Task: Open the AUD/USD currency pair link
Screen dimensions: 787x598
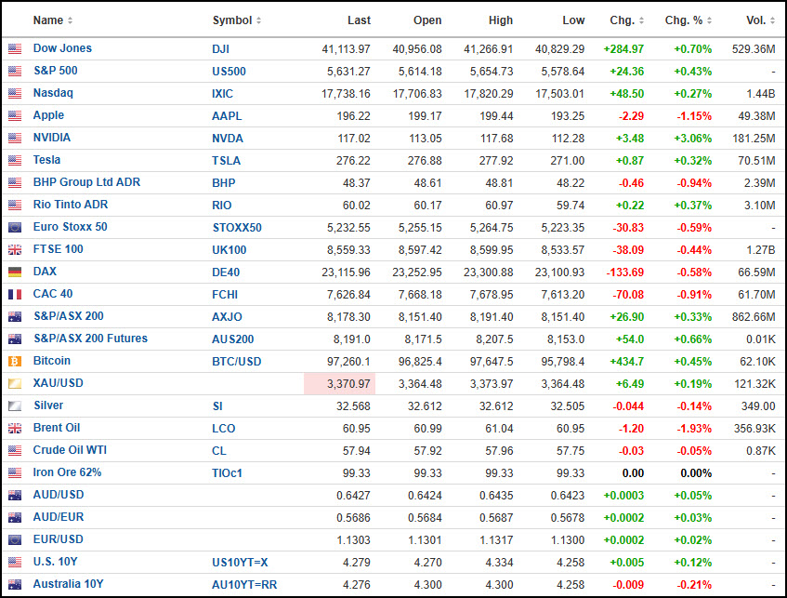Action: point(59,495)
